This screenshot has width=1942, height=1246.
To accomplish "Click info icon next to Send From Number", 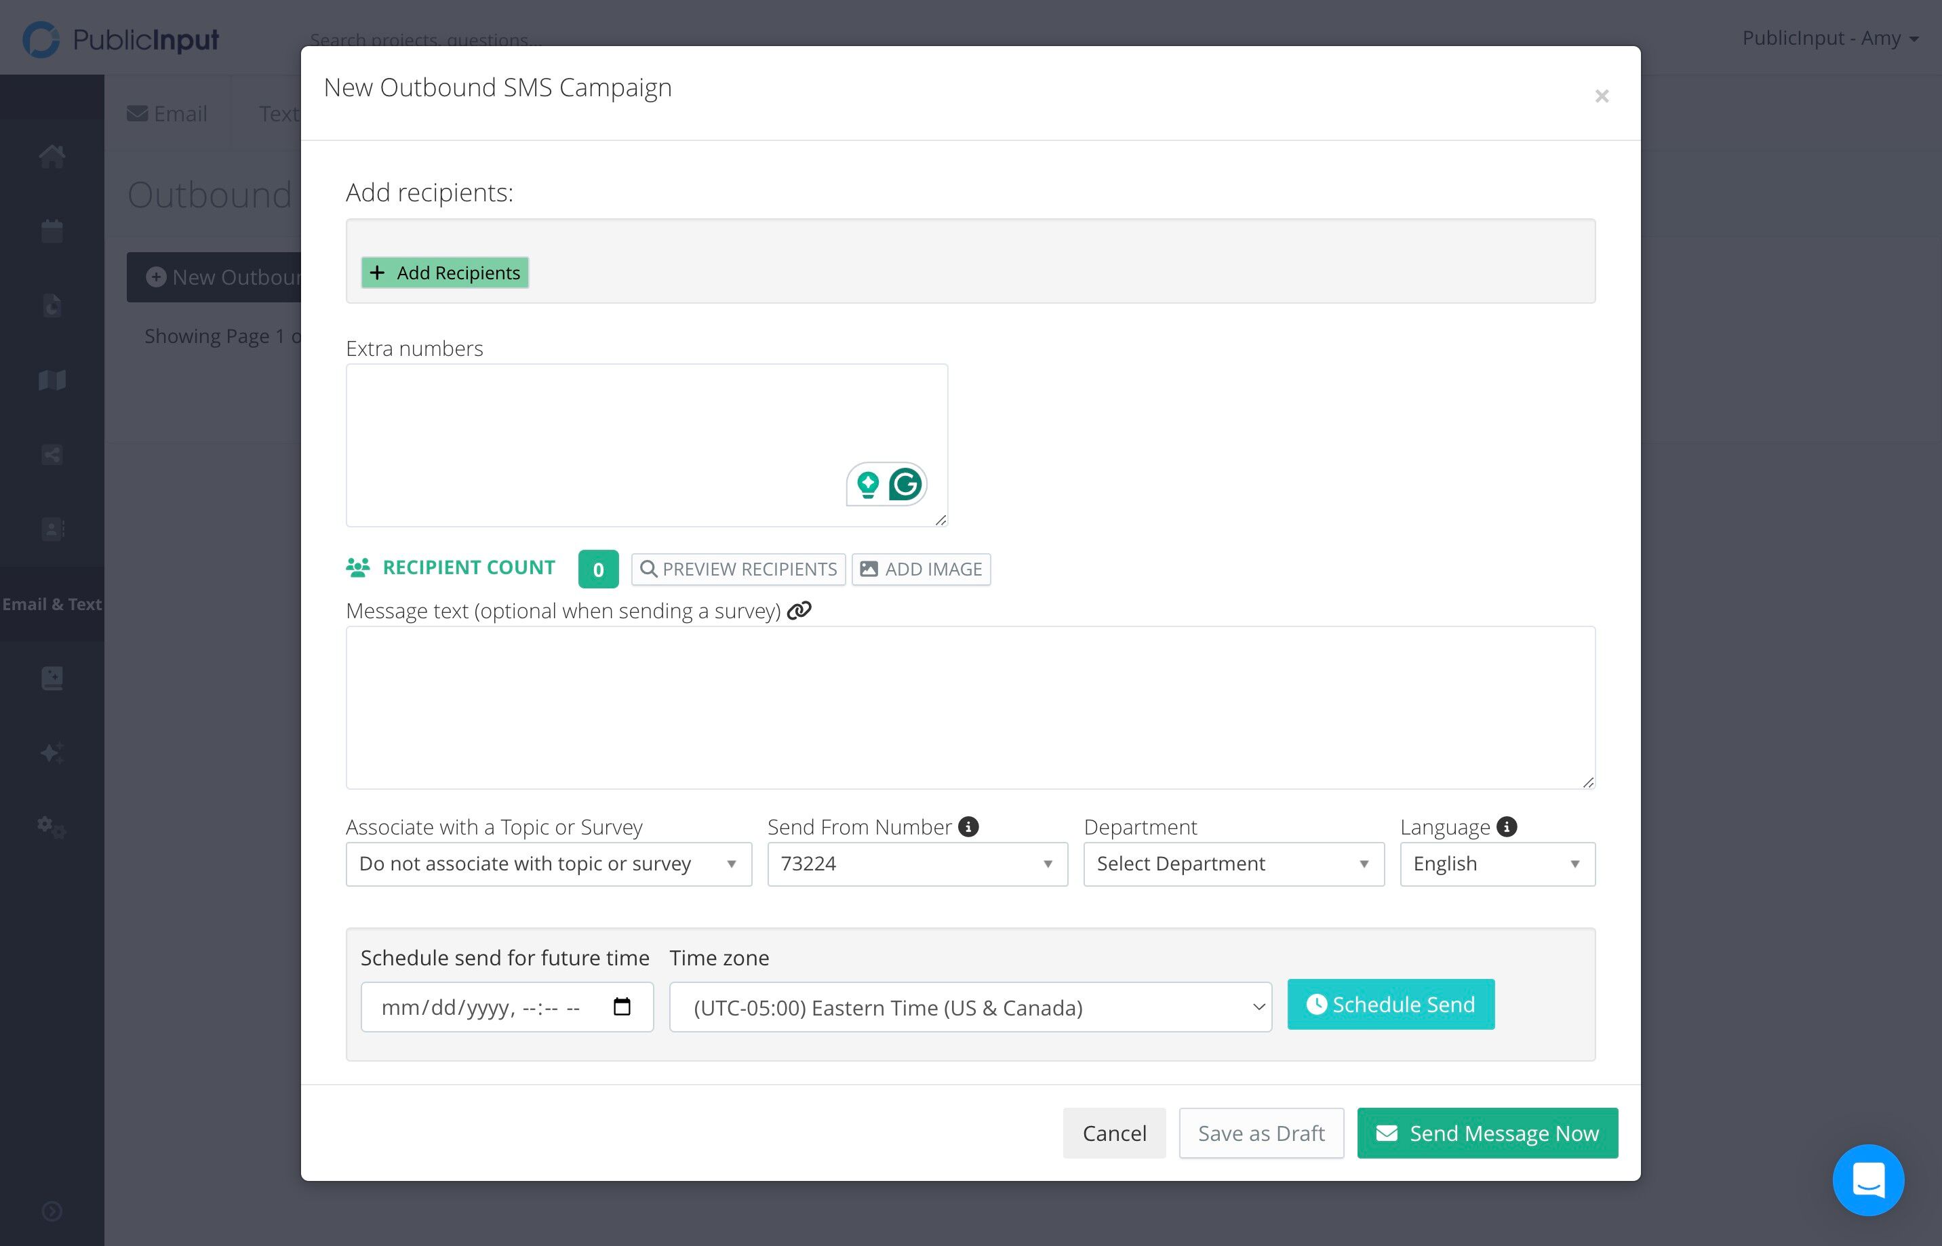I will click(x=968, y=826).
